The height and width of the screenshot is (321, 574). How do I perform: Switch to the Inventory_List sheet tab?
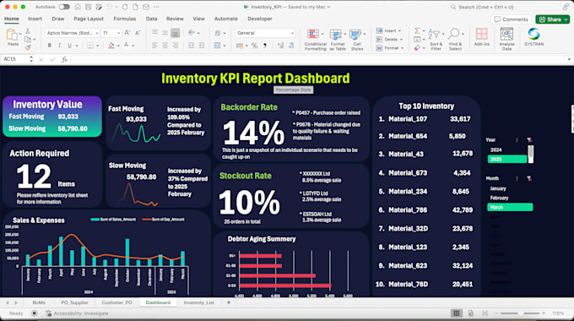pos(198,302)
